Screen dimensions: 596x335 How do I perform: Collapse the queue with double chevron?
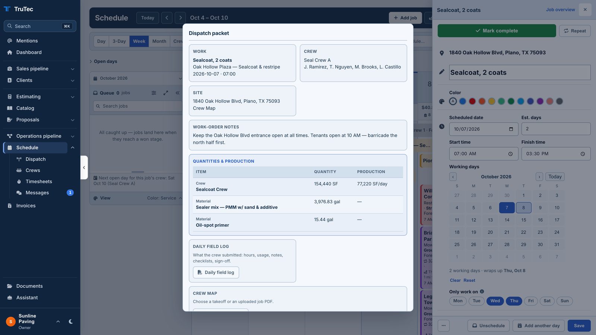tap(178, 93)
